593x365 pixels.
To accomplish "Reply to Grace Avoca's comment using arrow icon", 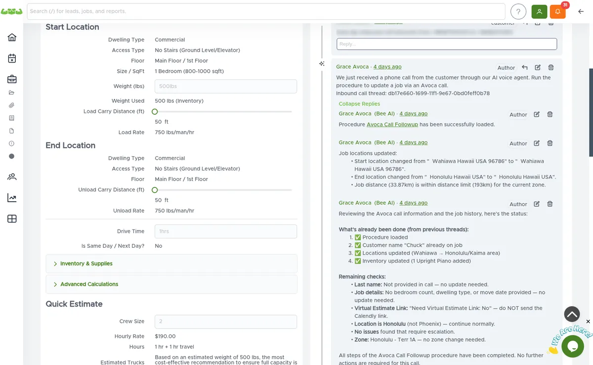I will pyautogui.click(x=524, y=67).
